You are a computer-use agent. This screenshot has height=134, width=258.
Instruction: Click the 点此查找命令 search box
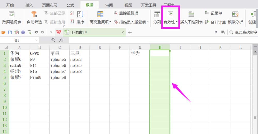point(243,32)
